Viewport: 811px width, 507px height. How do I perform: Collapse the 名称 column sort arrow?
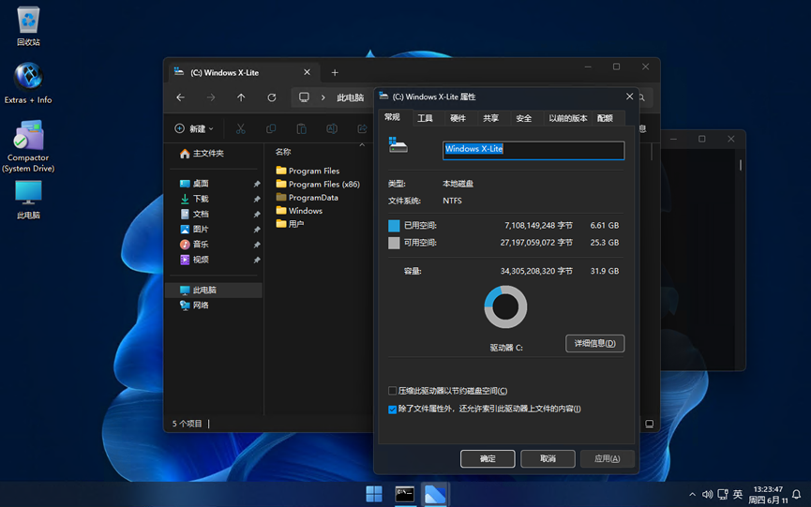click(x=362, y=145)
